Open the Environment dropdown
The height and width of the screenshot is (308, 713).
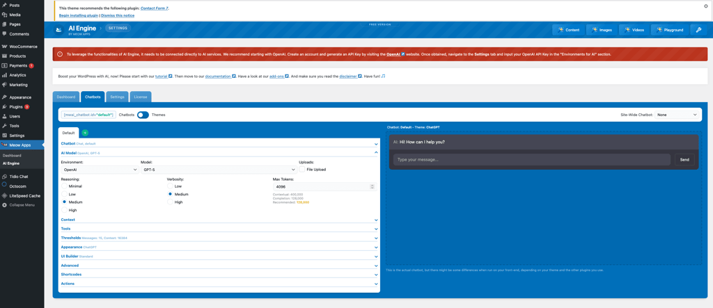(x=100, y=170)
